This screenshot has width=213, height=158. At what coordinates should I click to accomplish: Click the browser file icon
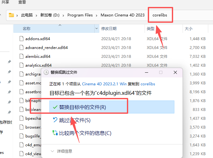point(22,127)
